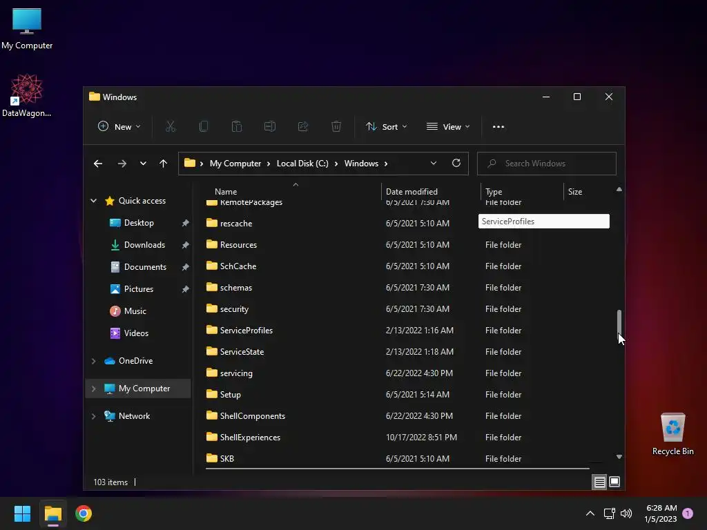
Task: Click the File Explorer taskbar icon
Action: point(53,513)
